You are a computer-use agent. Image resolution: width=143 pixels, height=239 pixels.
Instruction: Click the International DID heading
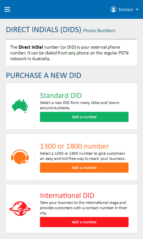[67, 196]
